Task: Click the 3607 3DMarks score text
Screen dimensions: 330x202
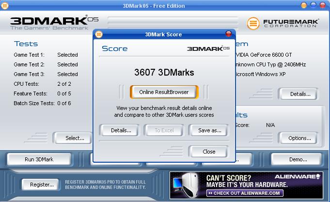Action: click(x=164, y=72)
